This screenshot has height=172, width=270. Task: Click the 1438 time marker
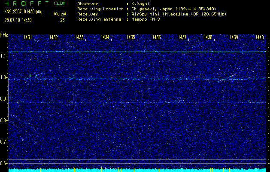click(x=208, y=37)
